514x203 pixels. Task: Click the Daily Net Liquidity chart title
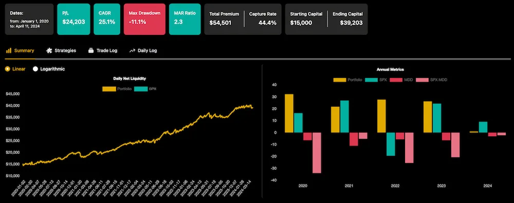(x=130, y=78)
